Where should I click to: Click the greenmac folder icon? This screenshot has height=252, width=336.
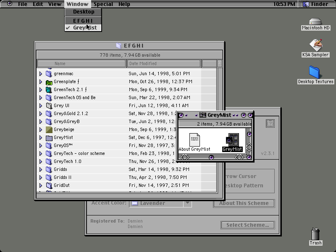[x=49, y=74]
